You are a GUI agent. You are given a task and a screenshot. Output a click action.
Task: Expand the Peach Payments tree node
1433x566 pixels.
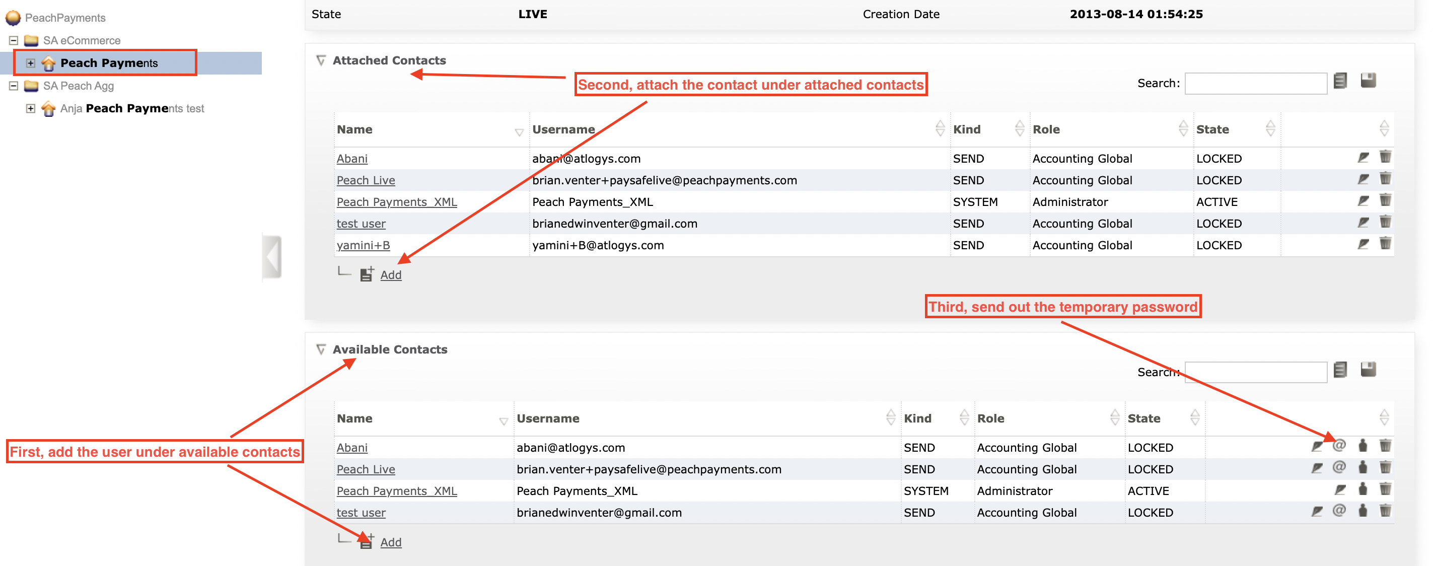coord(31,63)
